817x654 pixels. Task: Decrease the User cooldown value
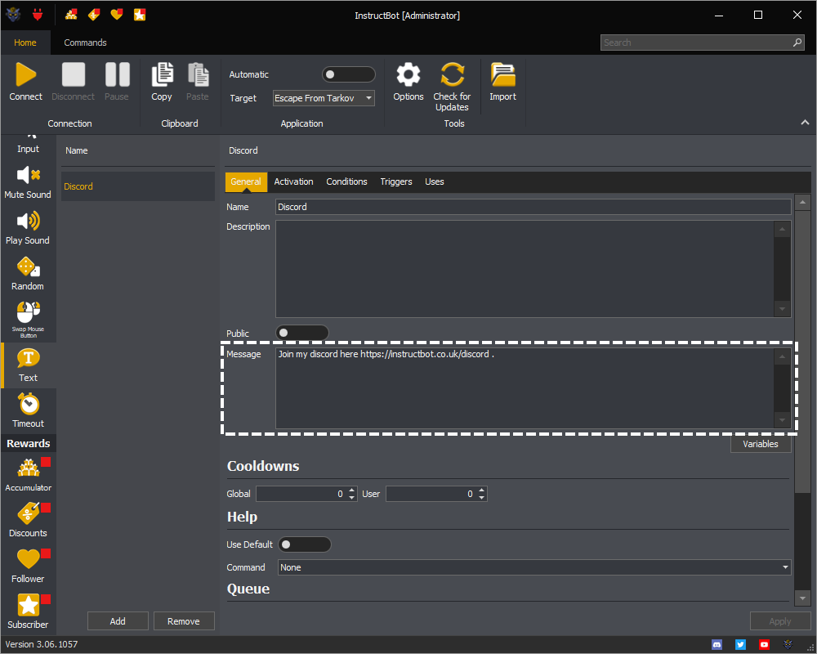pyautogui.click(x=482, y=498)
